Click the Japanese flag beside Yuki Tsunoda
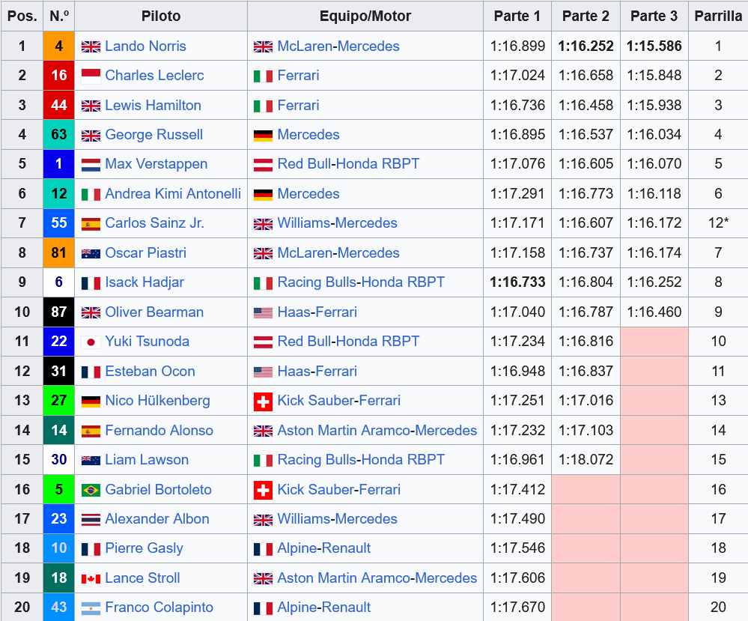 91,342
